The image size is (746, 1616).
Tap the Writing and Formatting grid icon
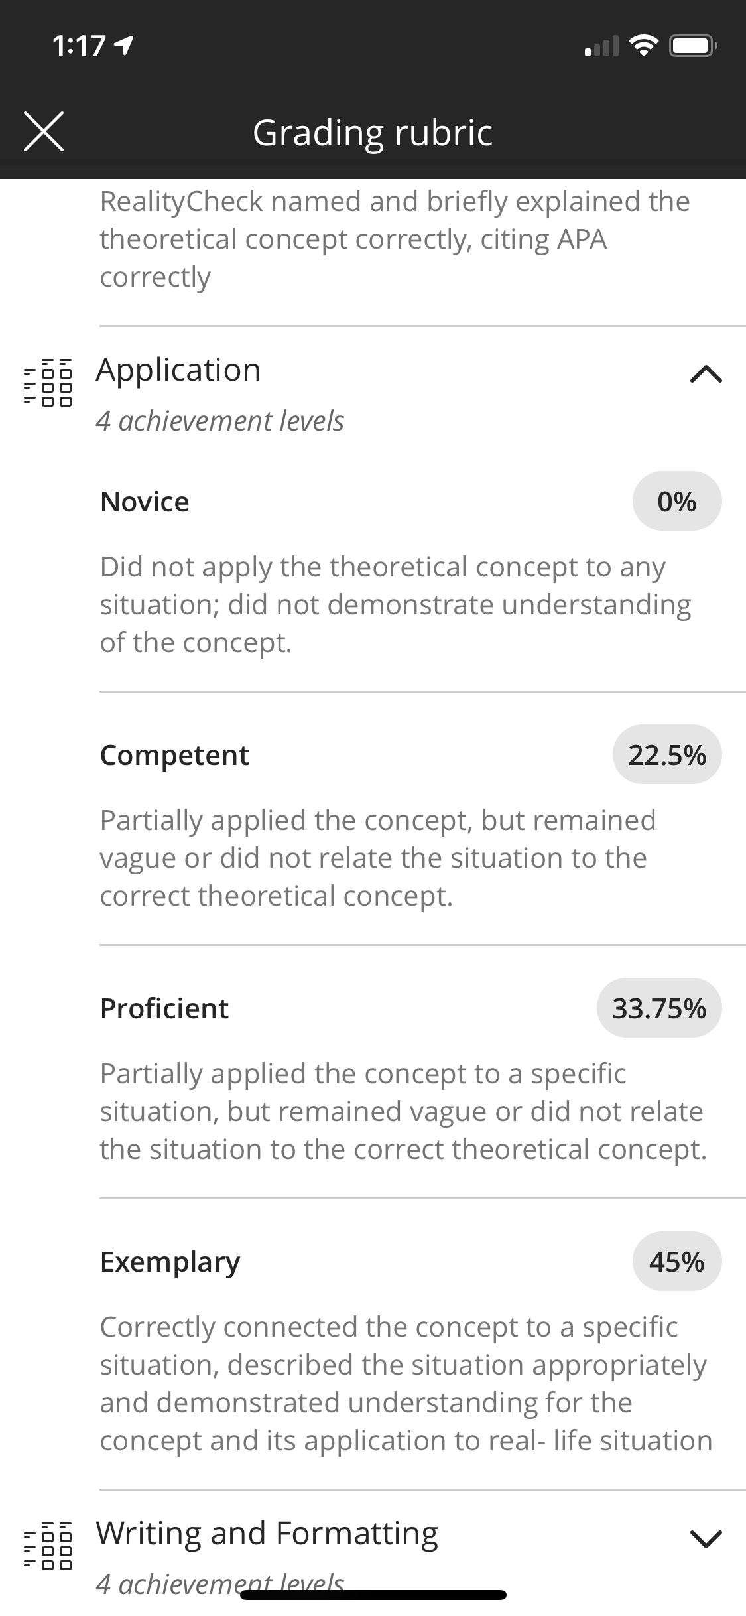(48, 1547)
